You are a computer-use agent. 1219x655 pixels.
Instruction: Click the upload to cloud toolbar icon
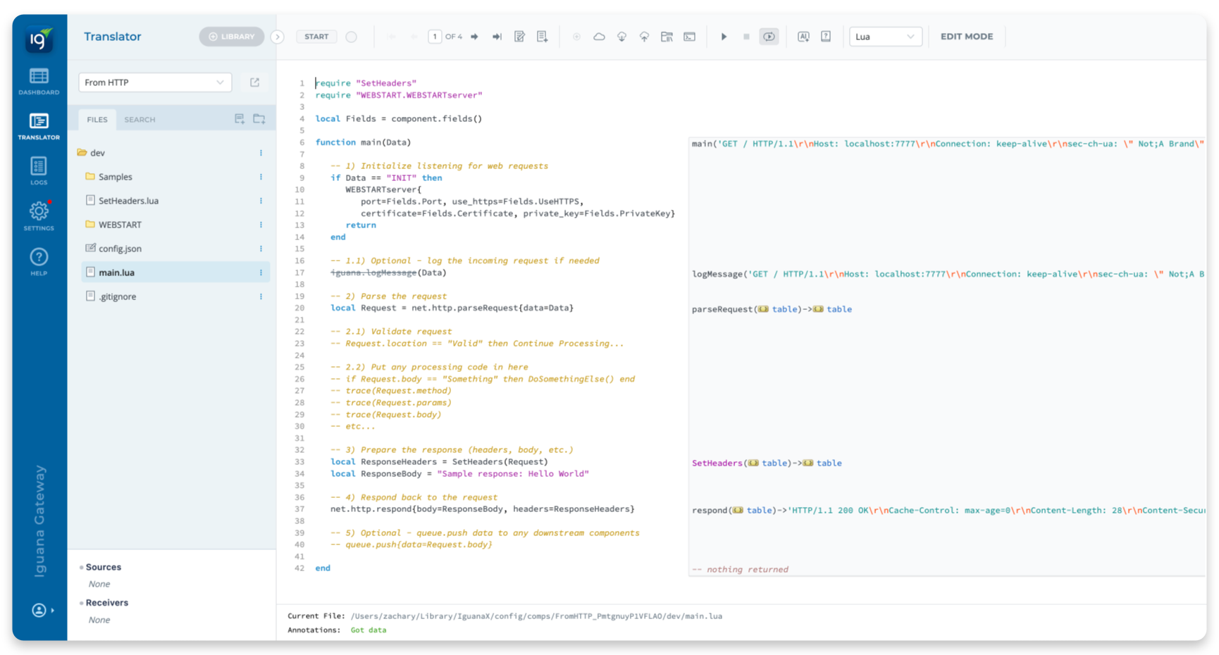[x=644, y=36]
